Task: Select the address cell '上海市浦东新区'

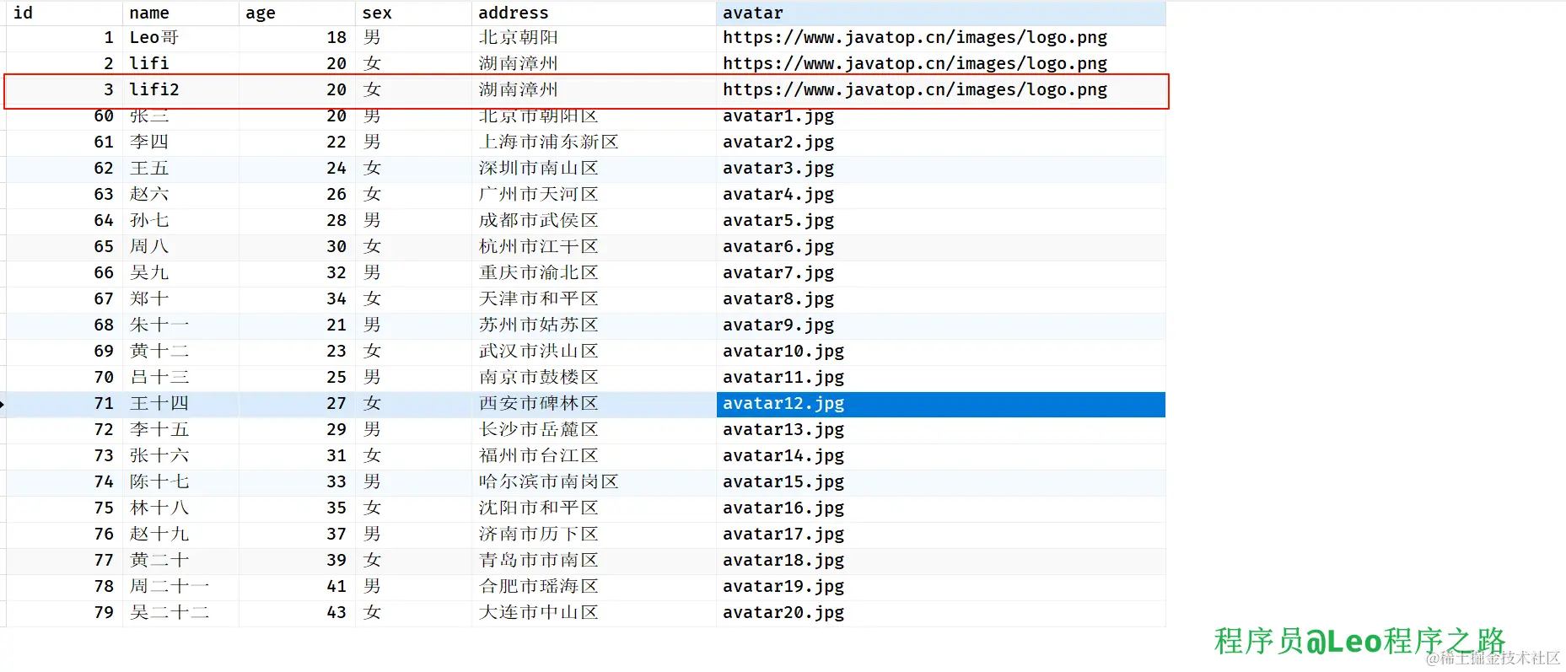Action: pos(594,142)
